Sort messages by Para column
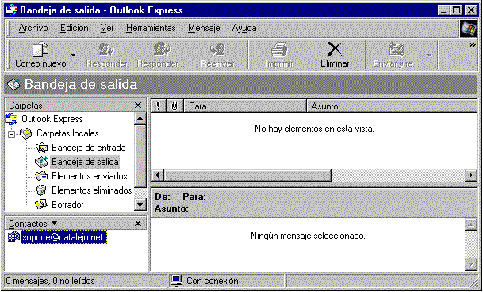Image resolution: width=483 pixels, height=292 pixels. (245, 106)
